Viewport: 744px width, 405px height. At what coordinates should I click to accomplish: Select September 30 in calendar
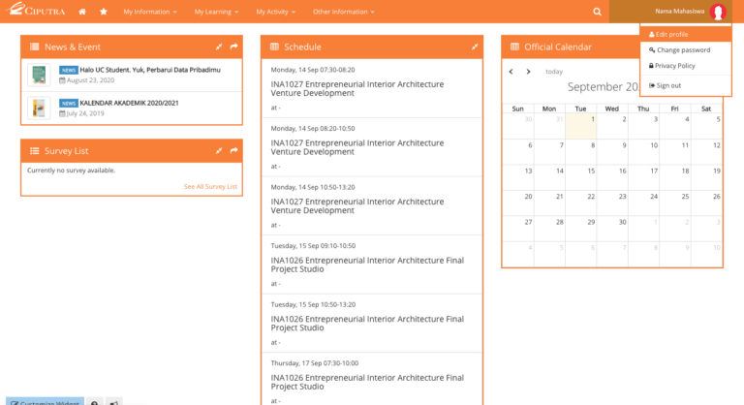612,229
